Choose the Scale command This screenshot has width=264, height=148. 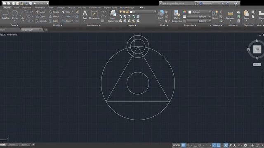53,21
